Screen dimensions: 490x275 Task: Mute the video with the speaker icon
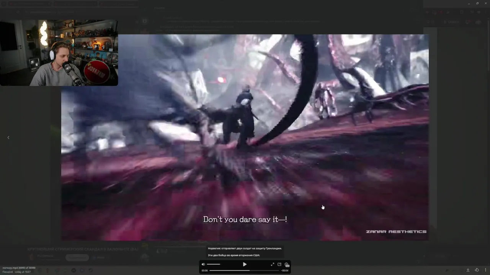click(x=203, y=264)
